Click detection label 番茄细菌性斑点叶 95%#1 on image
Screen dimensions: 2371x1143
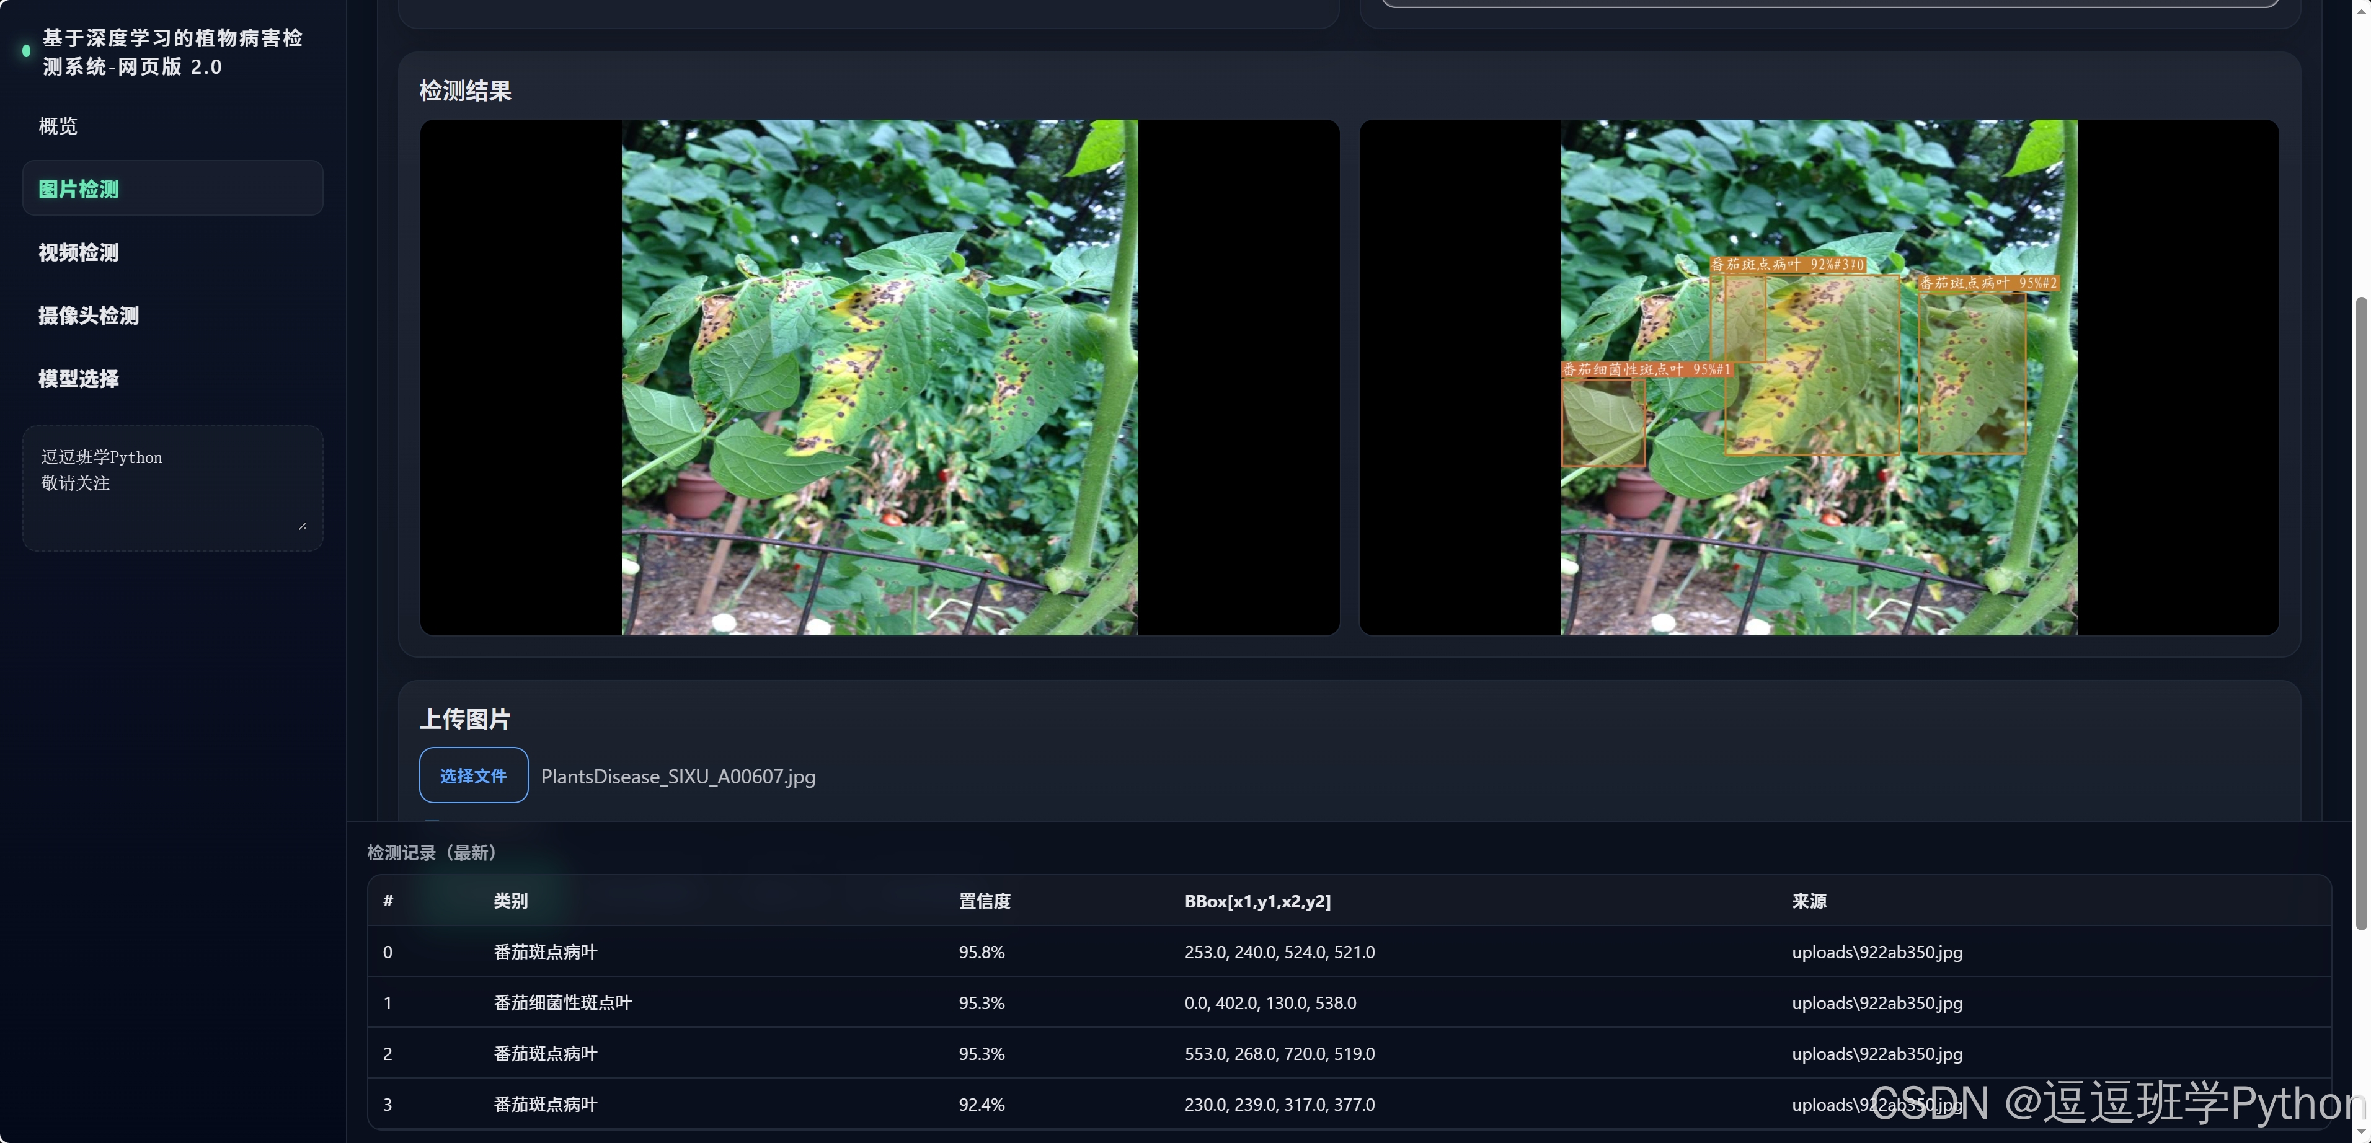(1647, 369)
